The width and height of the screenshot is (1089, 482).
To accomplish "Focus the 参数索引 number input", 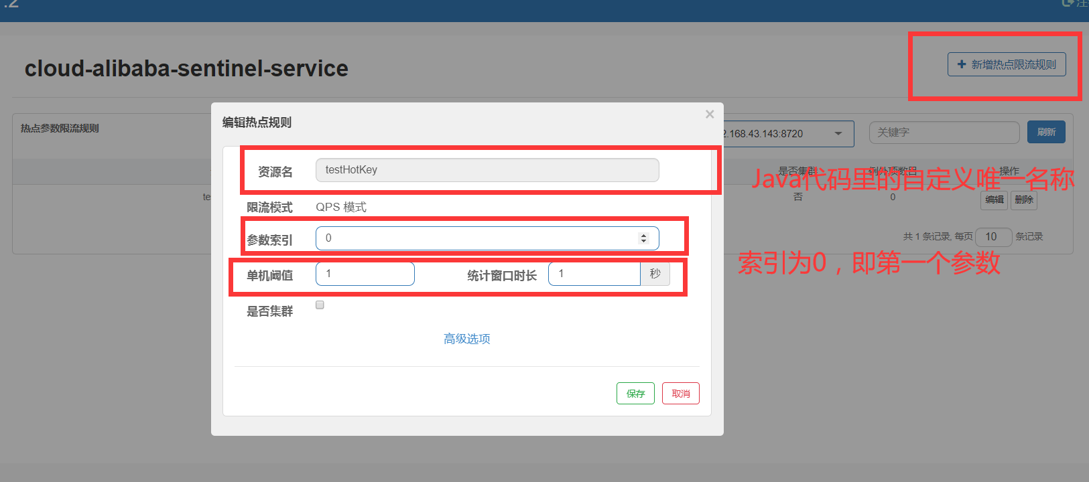I will 487,238.
